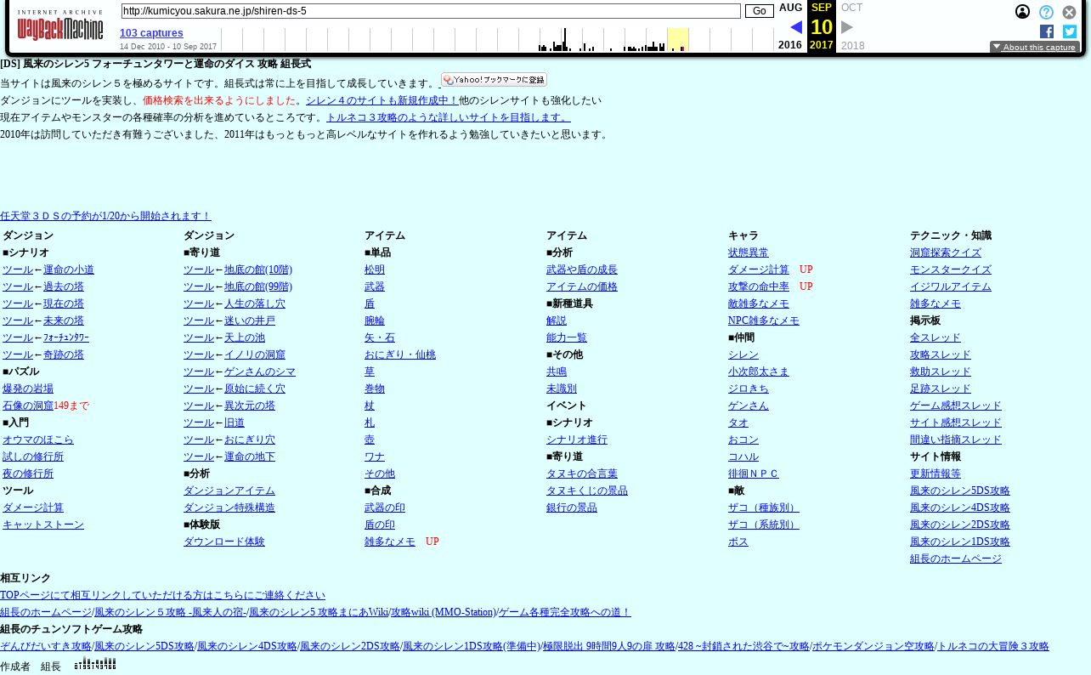1091x675 pixels.
Task: Expand About this capture
Action: click(1035, 48)
